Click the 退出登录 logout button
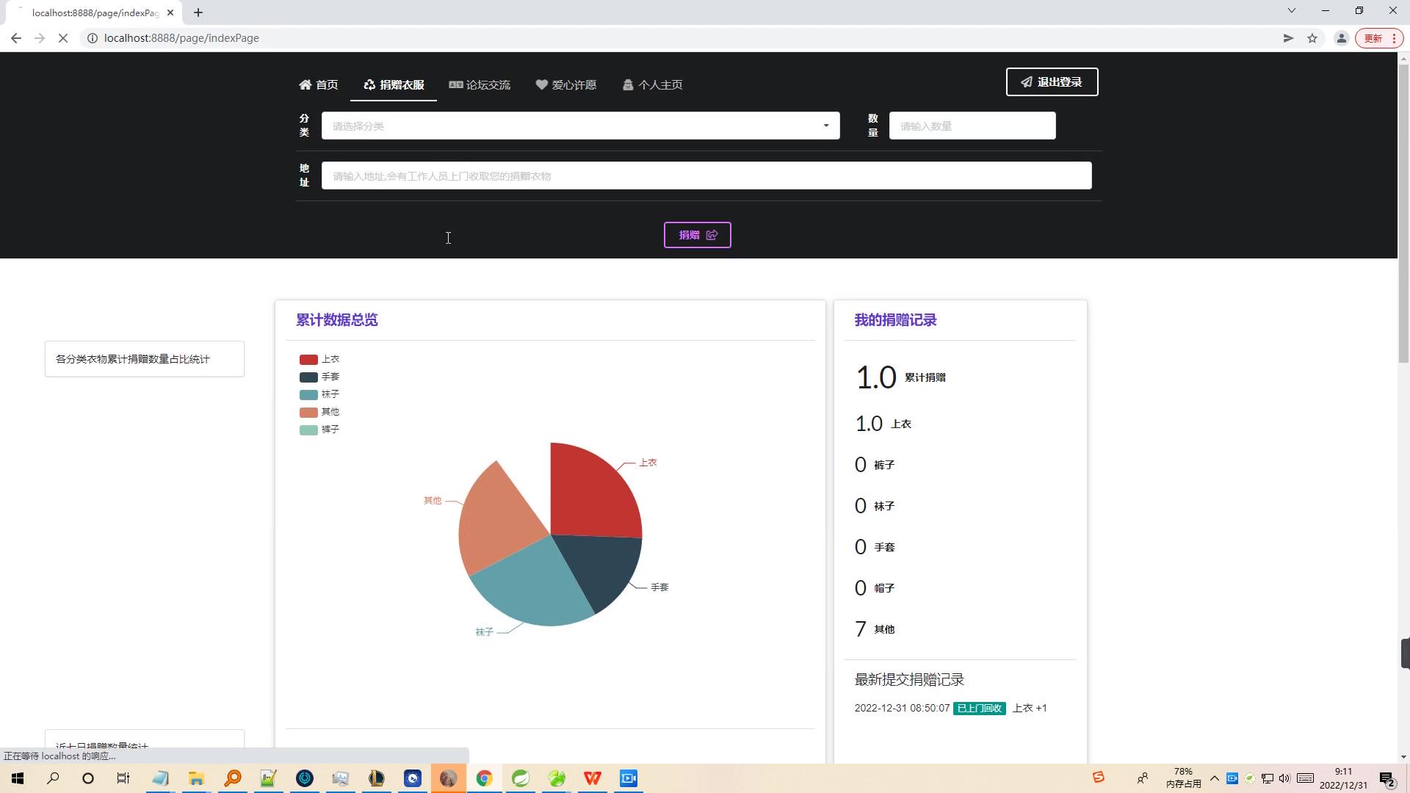Screen dimensions: 1410x793 pos(1052,82)
